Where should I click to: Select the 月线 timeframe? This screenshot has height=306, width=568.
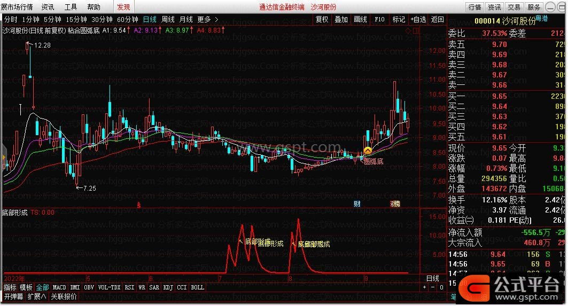point(186,19)
